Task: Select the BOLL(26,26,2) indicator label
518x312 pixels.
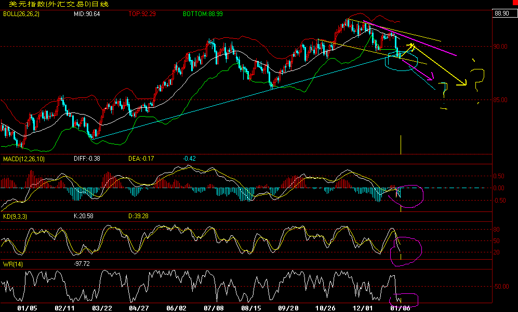Action: click(x=21, y=14)
